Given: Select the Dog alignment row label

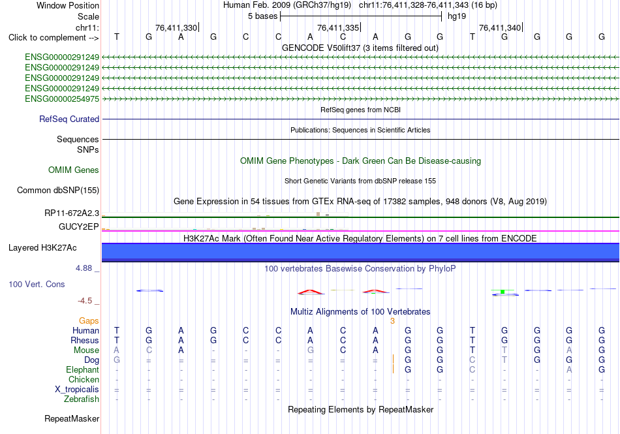Looking at the screenshot, I should pyautogui.click(x=91, y=360).
